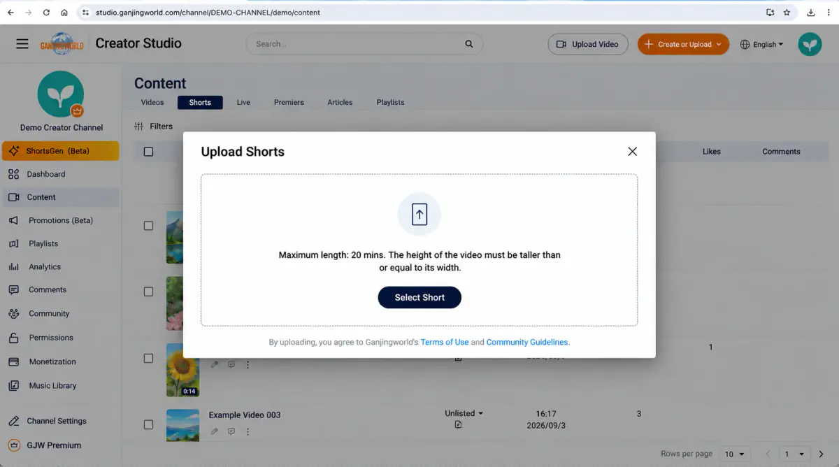The image size is (839, 467).
Task: Click the Likes column header
Action: pos(712,152)
